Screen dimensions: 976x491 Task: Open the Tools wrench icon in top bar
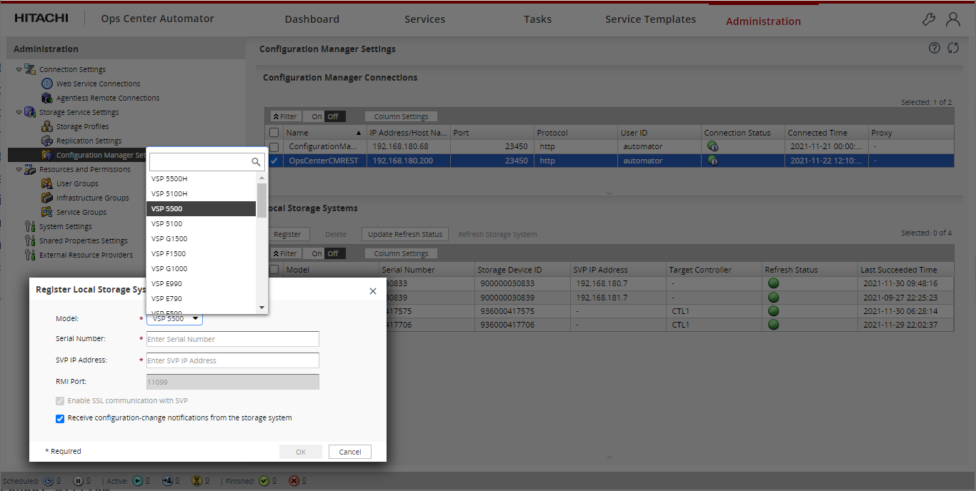coord(928,19)
